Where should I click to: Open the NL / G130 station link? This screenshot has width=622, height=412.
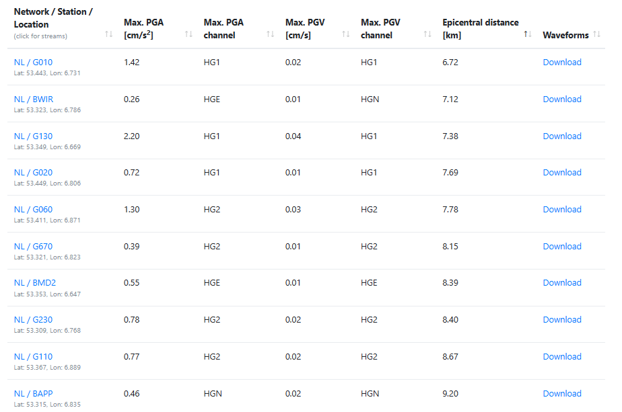[33, 136]
